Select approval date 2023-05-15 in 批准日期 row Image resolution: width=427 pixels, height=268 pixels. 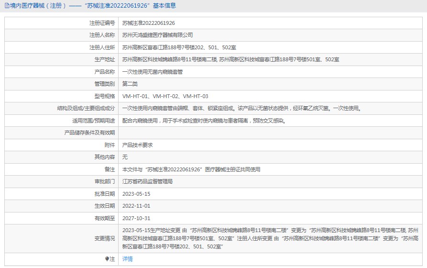[x=136, y=194]
